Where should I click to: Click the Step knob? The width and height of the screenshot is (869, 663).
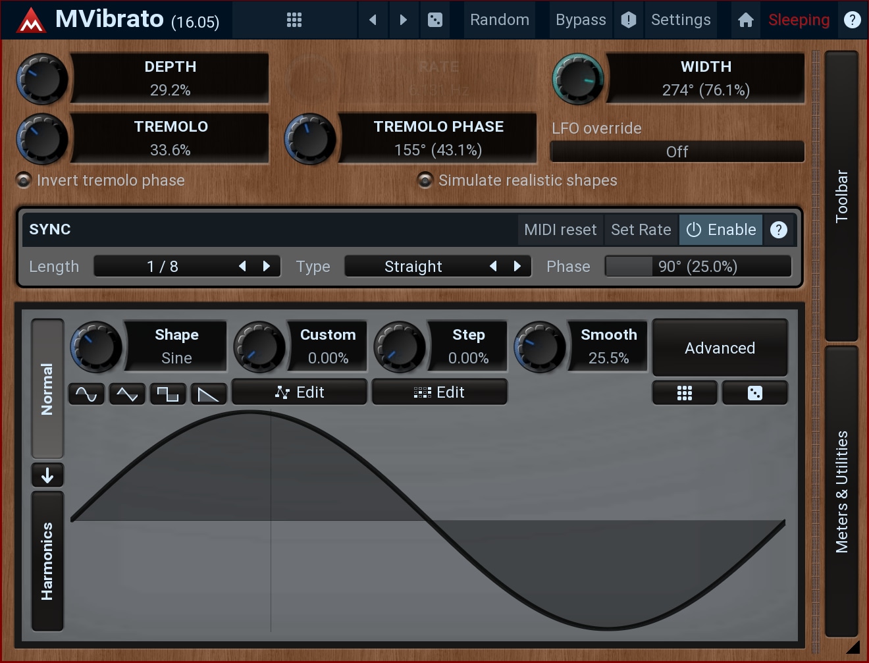[400, 347]
